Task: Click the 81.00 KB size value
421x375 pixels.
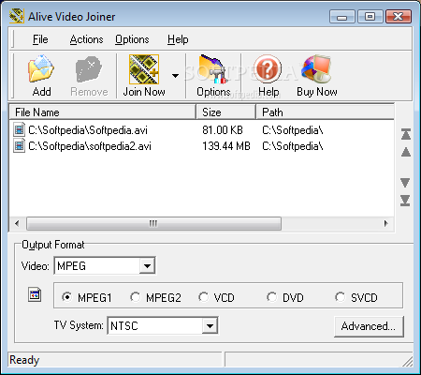Action: pos(223,129)
